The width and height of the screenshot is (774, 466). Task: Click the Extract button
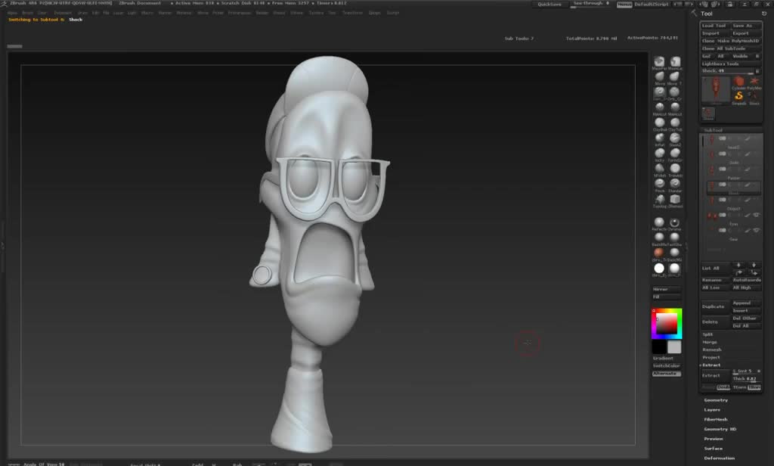(x=714, y=375)
